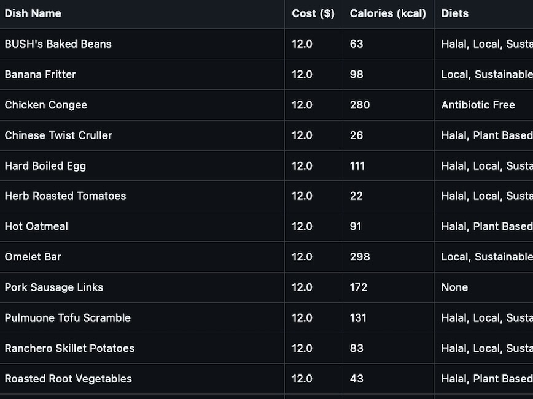This screenshot has height=399, width=533.
Task: Click the 298 calories cell for Omelet Bar
Action: 360,257
